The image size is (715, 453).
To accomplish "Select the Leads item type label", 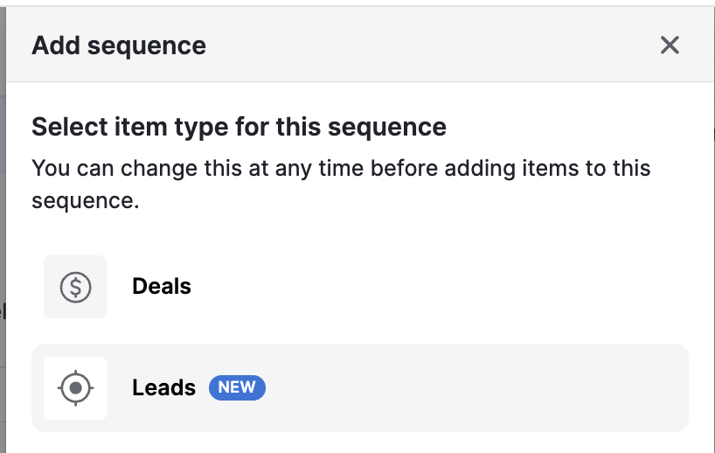I will 163,387.
